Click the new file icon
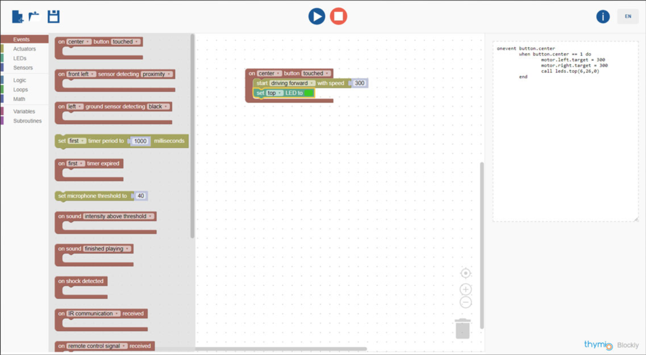The image size is (646, 355). pyautogui.click(x=17, y=16)
